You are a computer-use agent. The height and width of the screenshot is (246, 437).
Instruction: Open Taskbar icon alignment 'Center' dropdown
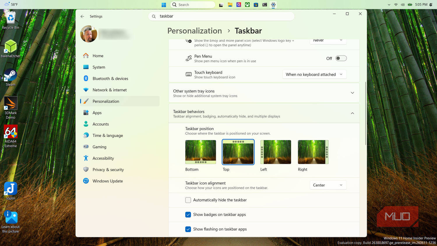pos(328,185)
